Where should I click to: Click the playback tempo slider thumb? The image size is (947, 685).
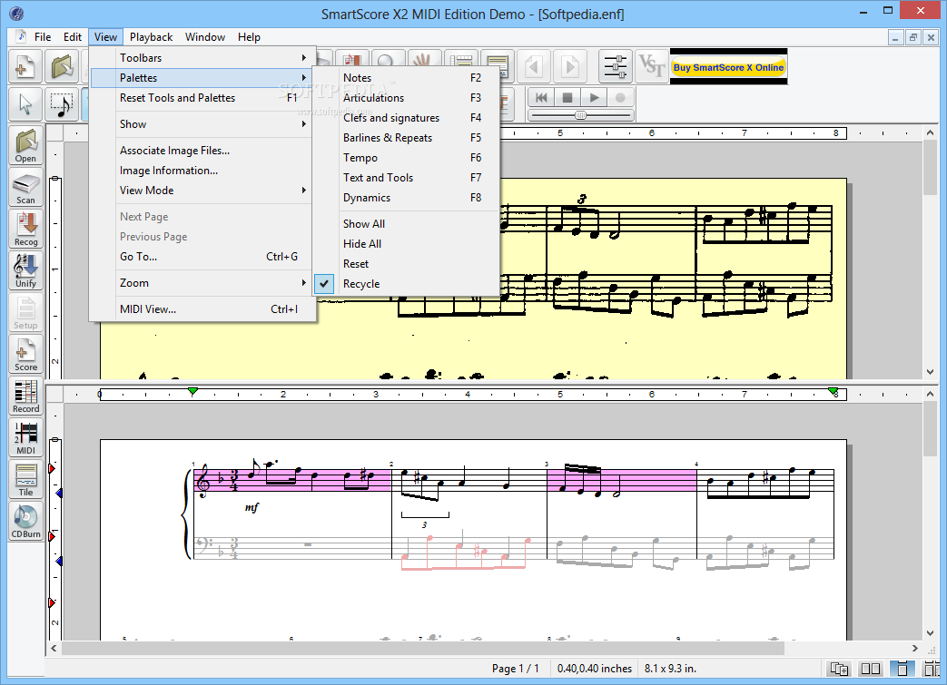point(580,114)
